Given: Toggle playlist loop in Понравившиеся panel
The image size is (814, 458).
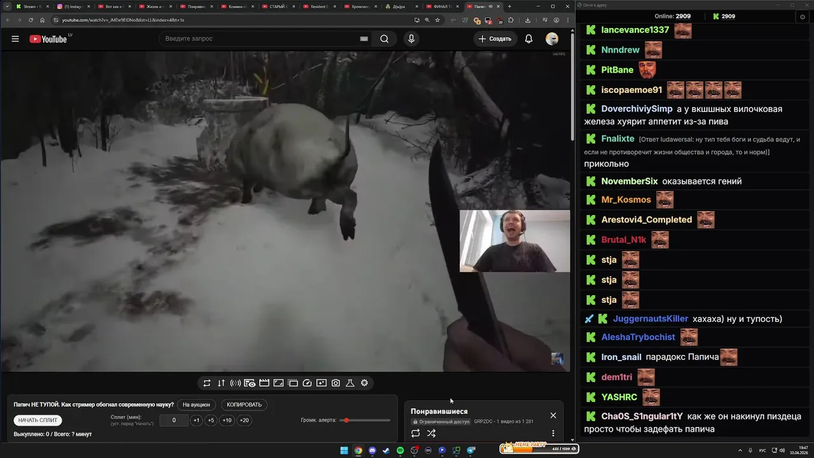Looking at the screenshot, I should (415, 433).
